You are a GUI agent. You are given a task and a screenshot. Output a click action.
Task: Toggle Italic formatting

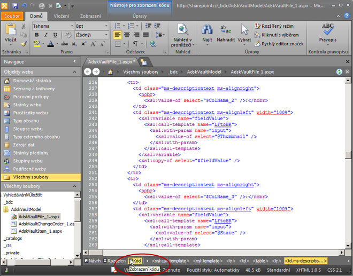tap(46, 35)
